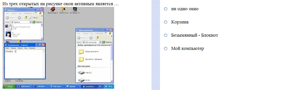Click in the Блокнот text area
The width and height of the screenshot is (295, 90).
[23, 64]
